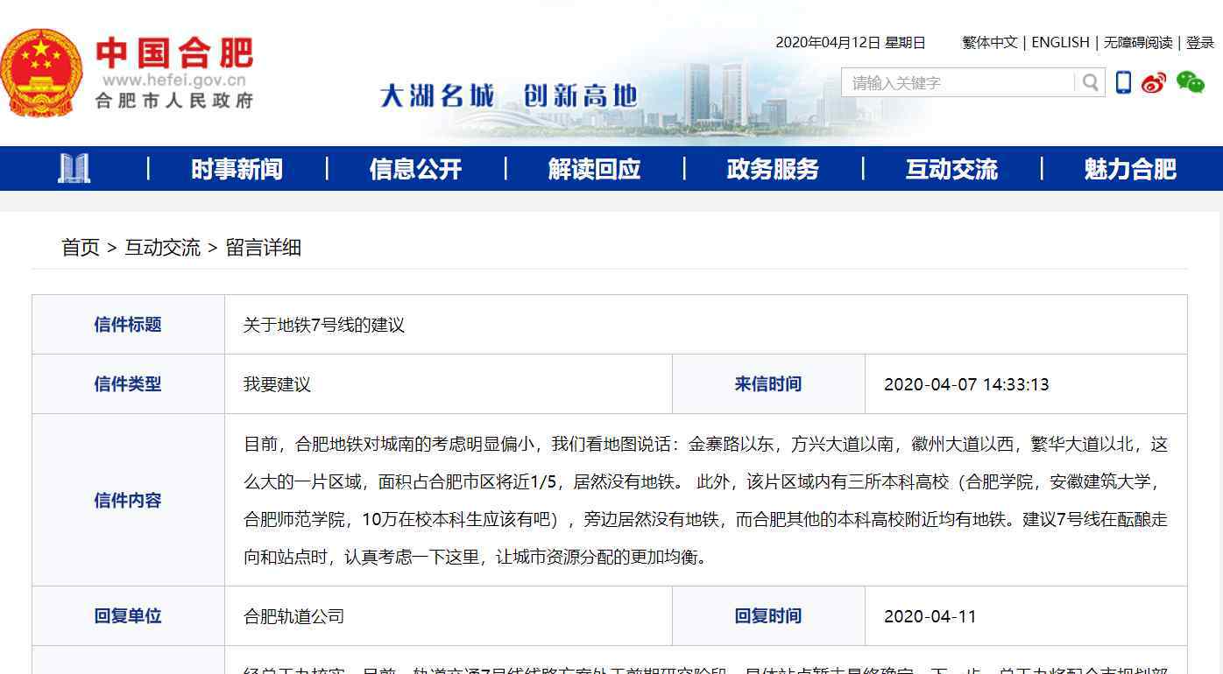Go to 互动交流 in breadcrumb
The width and height of the screenshot is (1223, 674).
[x=163, y=248]
